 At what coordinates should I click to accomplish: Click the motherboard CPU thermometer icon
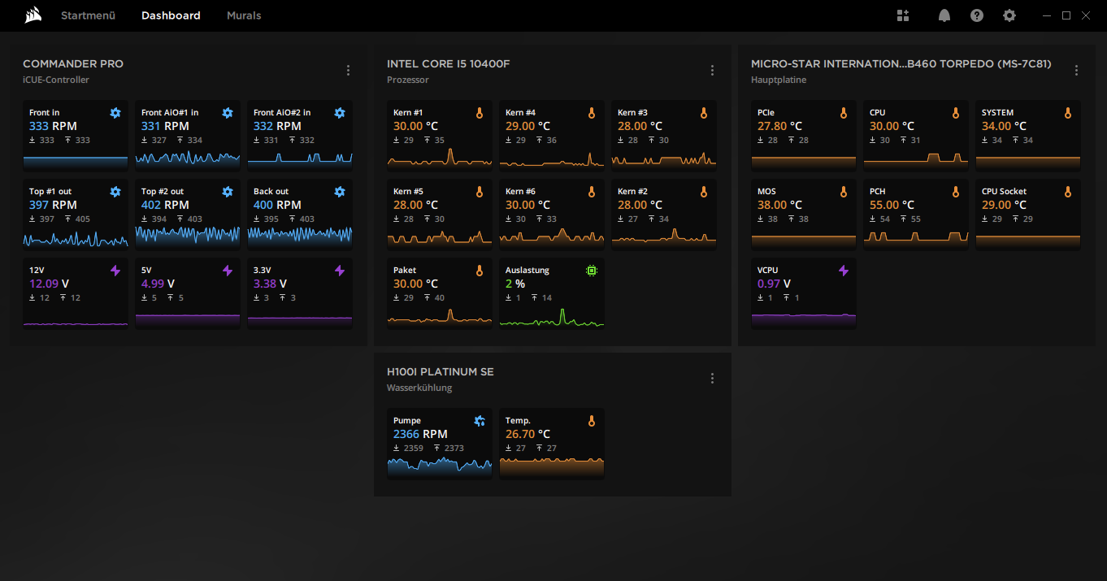coord(956,113)
